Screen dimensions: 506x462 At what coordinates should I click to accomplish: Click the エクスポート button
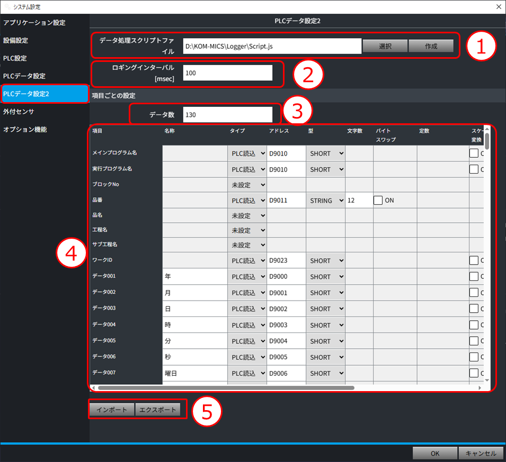157,410
